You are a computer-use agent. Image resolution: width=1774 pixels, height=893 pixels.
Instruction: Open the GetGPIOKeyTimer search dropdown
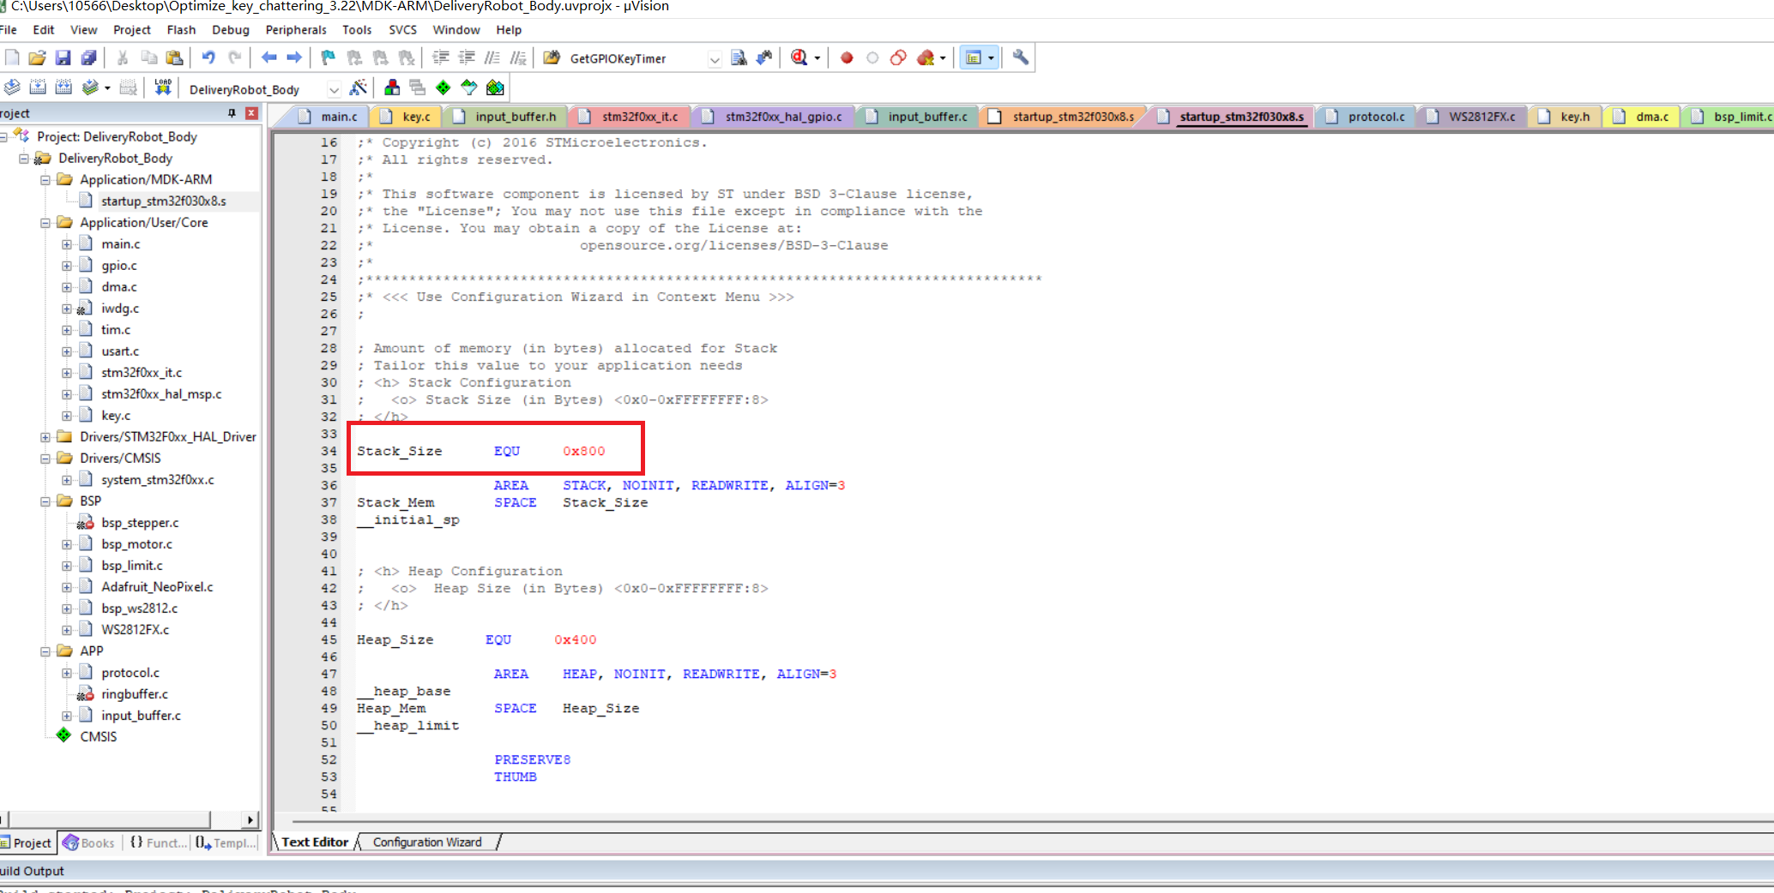pos(715,58)
